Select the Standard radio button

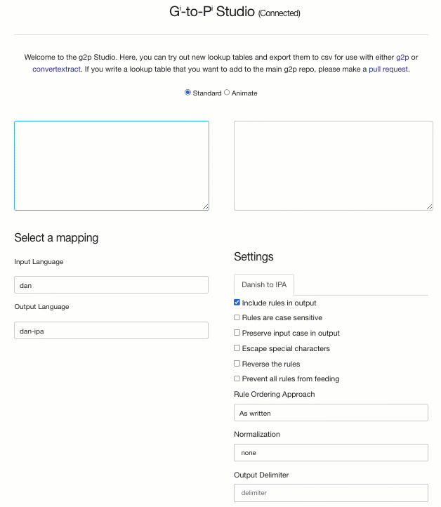click(187, 93)
